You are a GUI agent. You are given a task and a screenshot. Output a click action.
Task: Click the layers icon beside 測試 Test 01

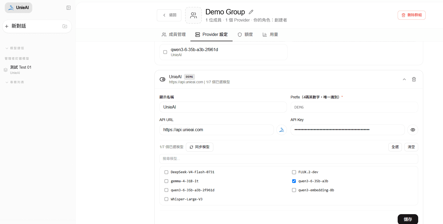(6, 70)
